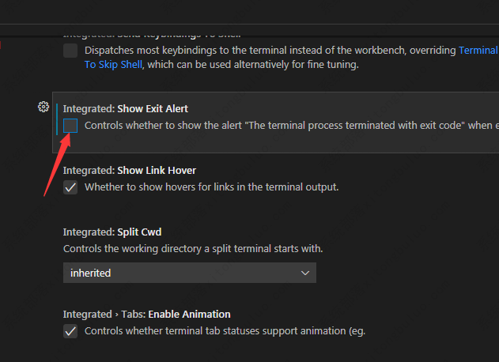Tick the Send Keybindings To Shell checkbox
Image resolution: width=499 pixels, height=362 pixels.
71,51
